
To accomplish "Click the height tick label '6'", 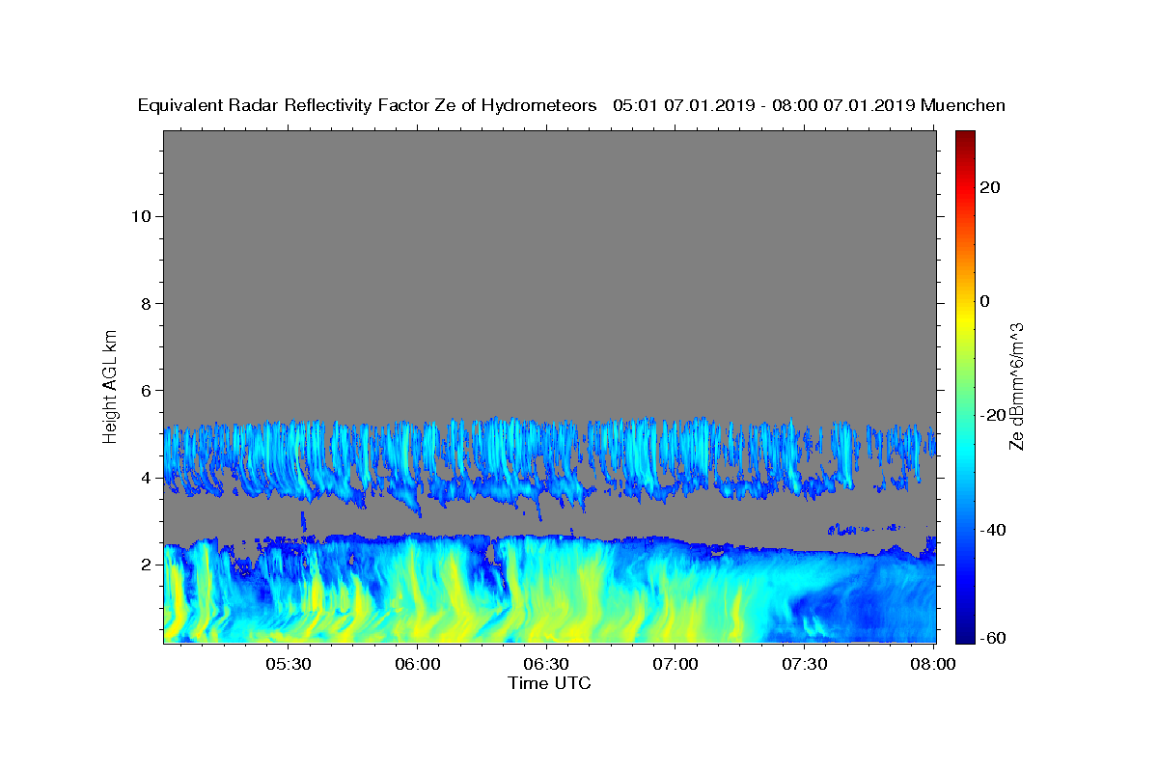I will (145, 390).
